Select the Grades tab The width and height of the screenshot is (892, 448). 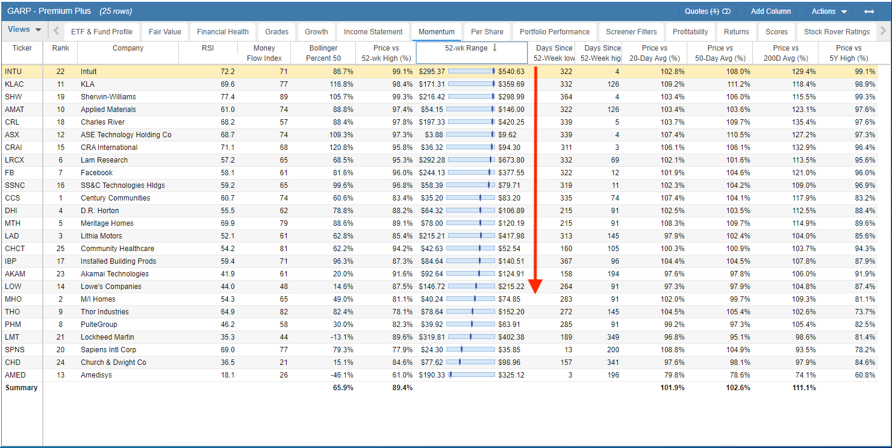point(277,32)
